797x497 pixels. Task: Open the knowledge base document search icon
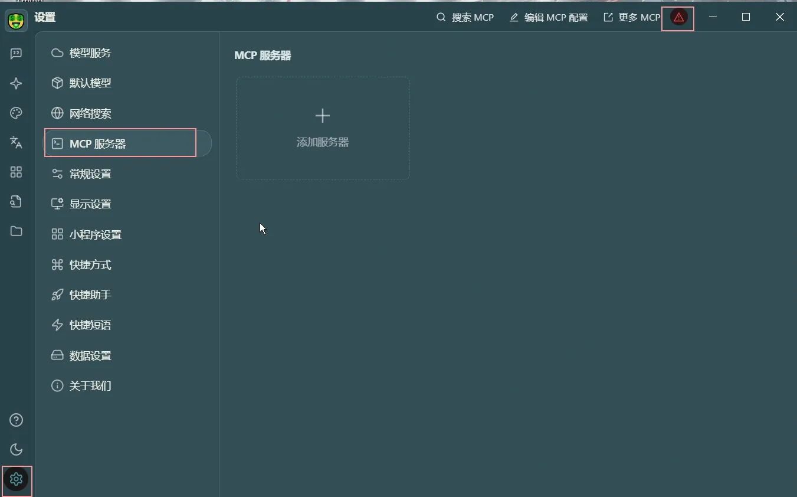coord(16,202)
